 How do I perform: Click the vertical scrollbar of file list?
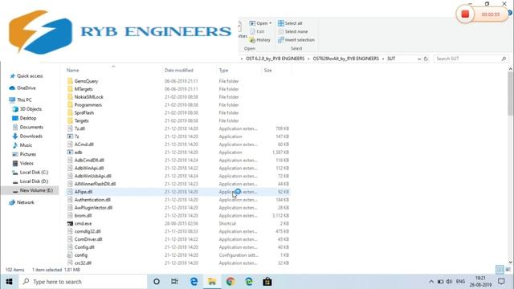[x=511, y=93]
